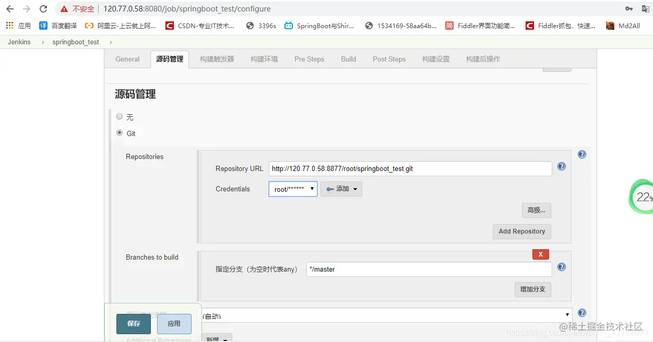Open the springboot_test breadcrumb link
This screenshot has width=653, height=342.
[76, 42]
